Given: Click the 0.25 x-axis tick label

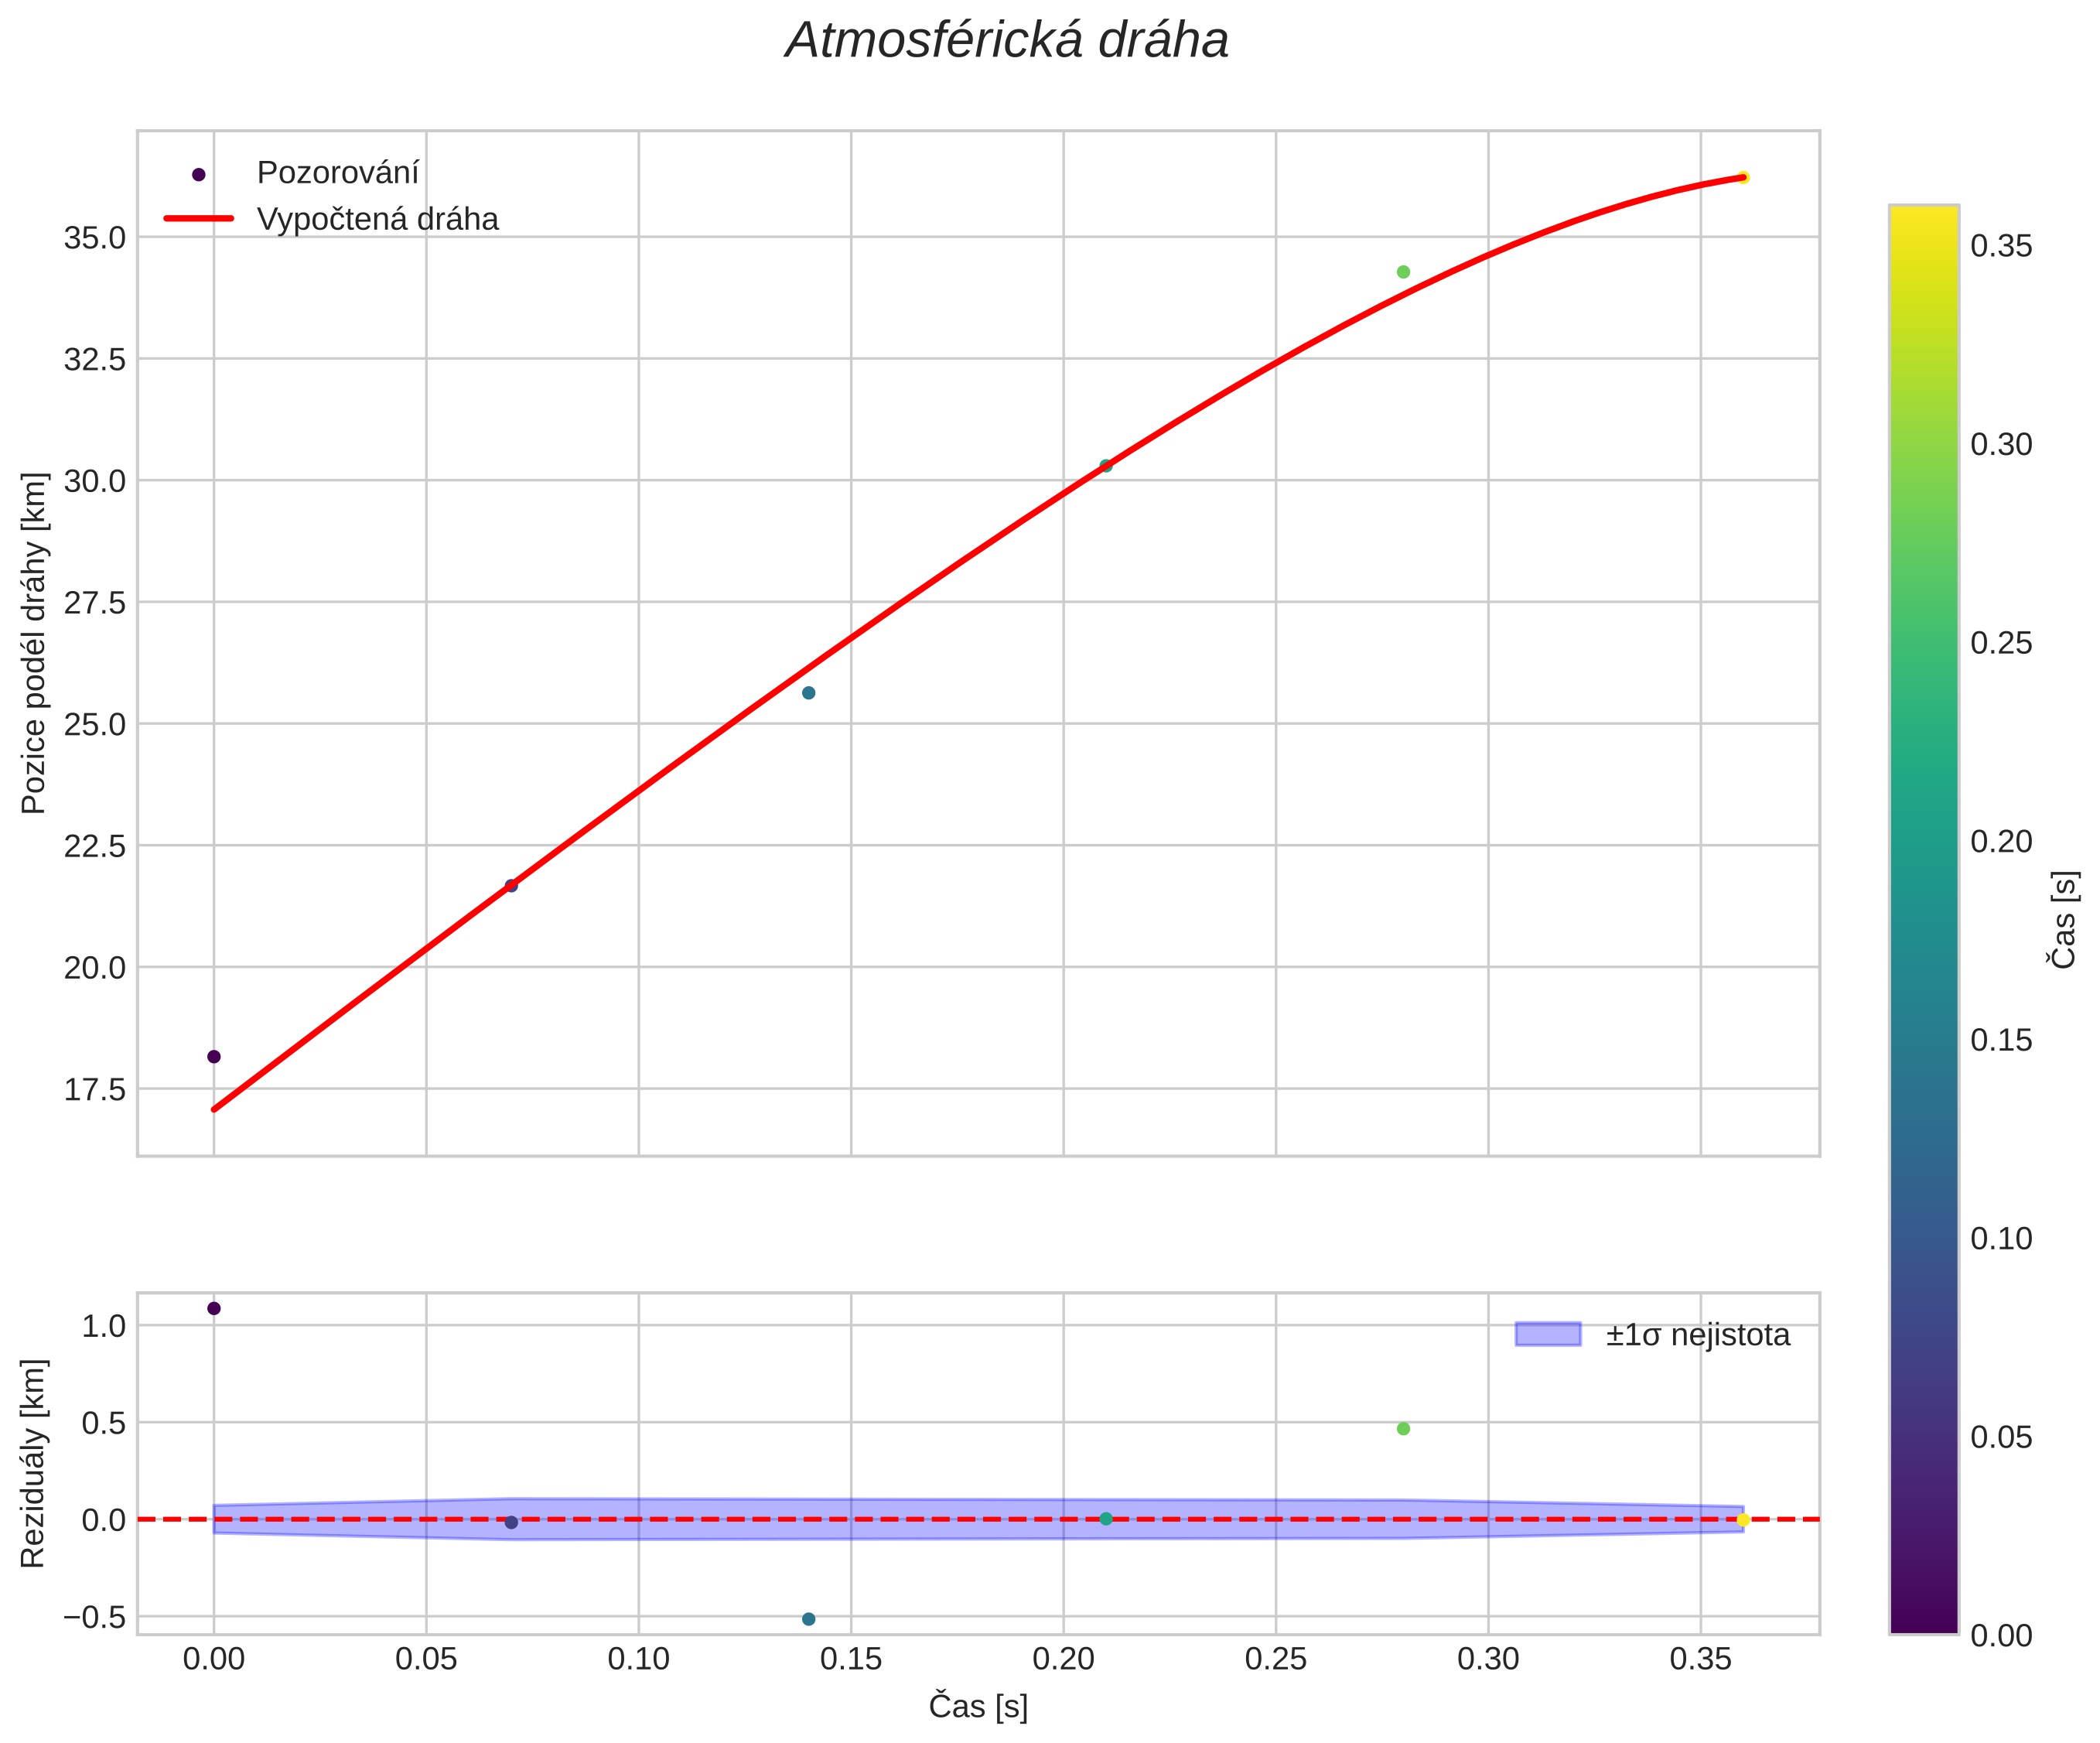Looking at the screenshot, I should [x=1276, y=1659].
